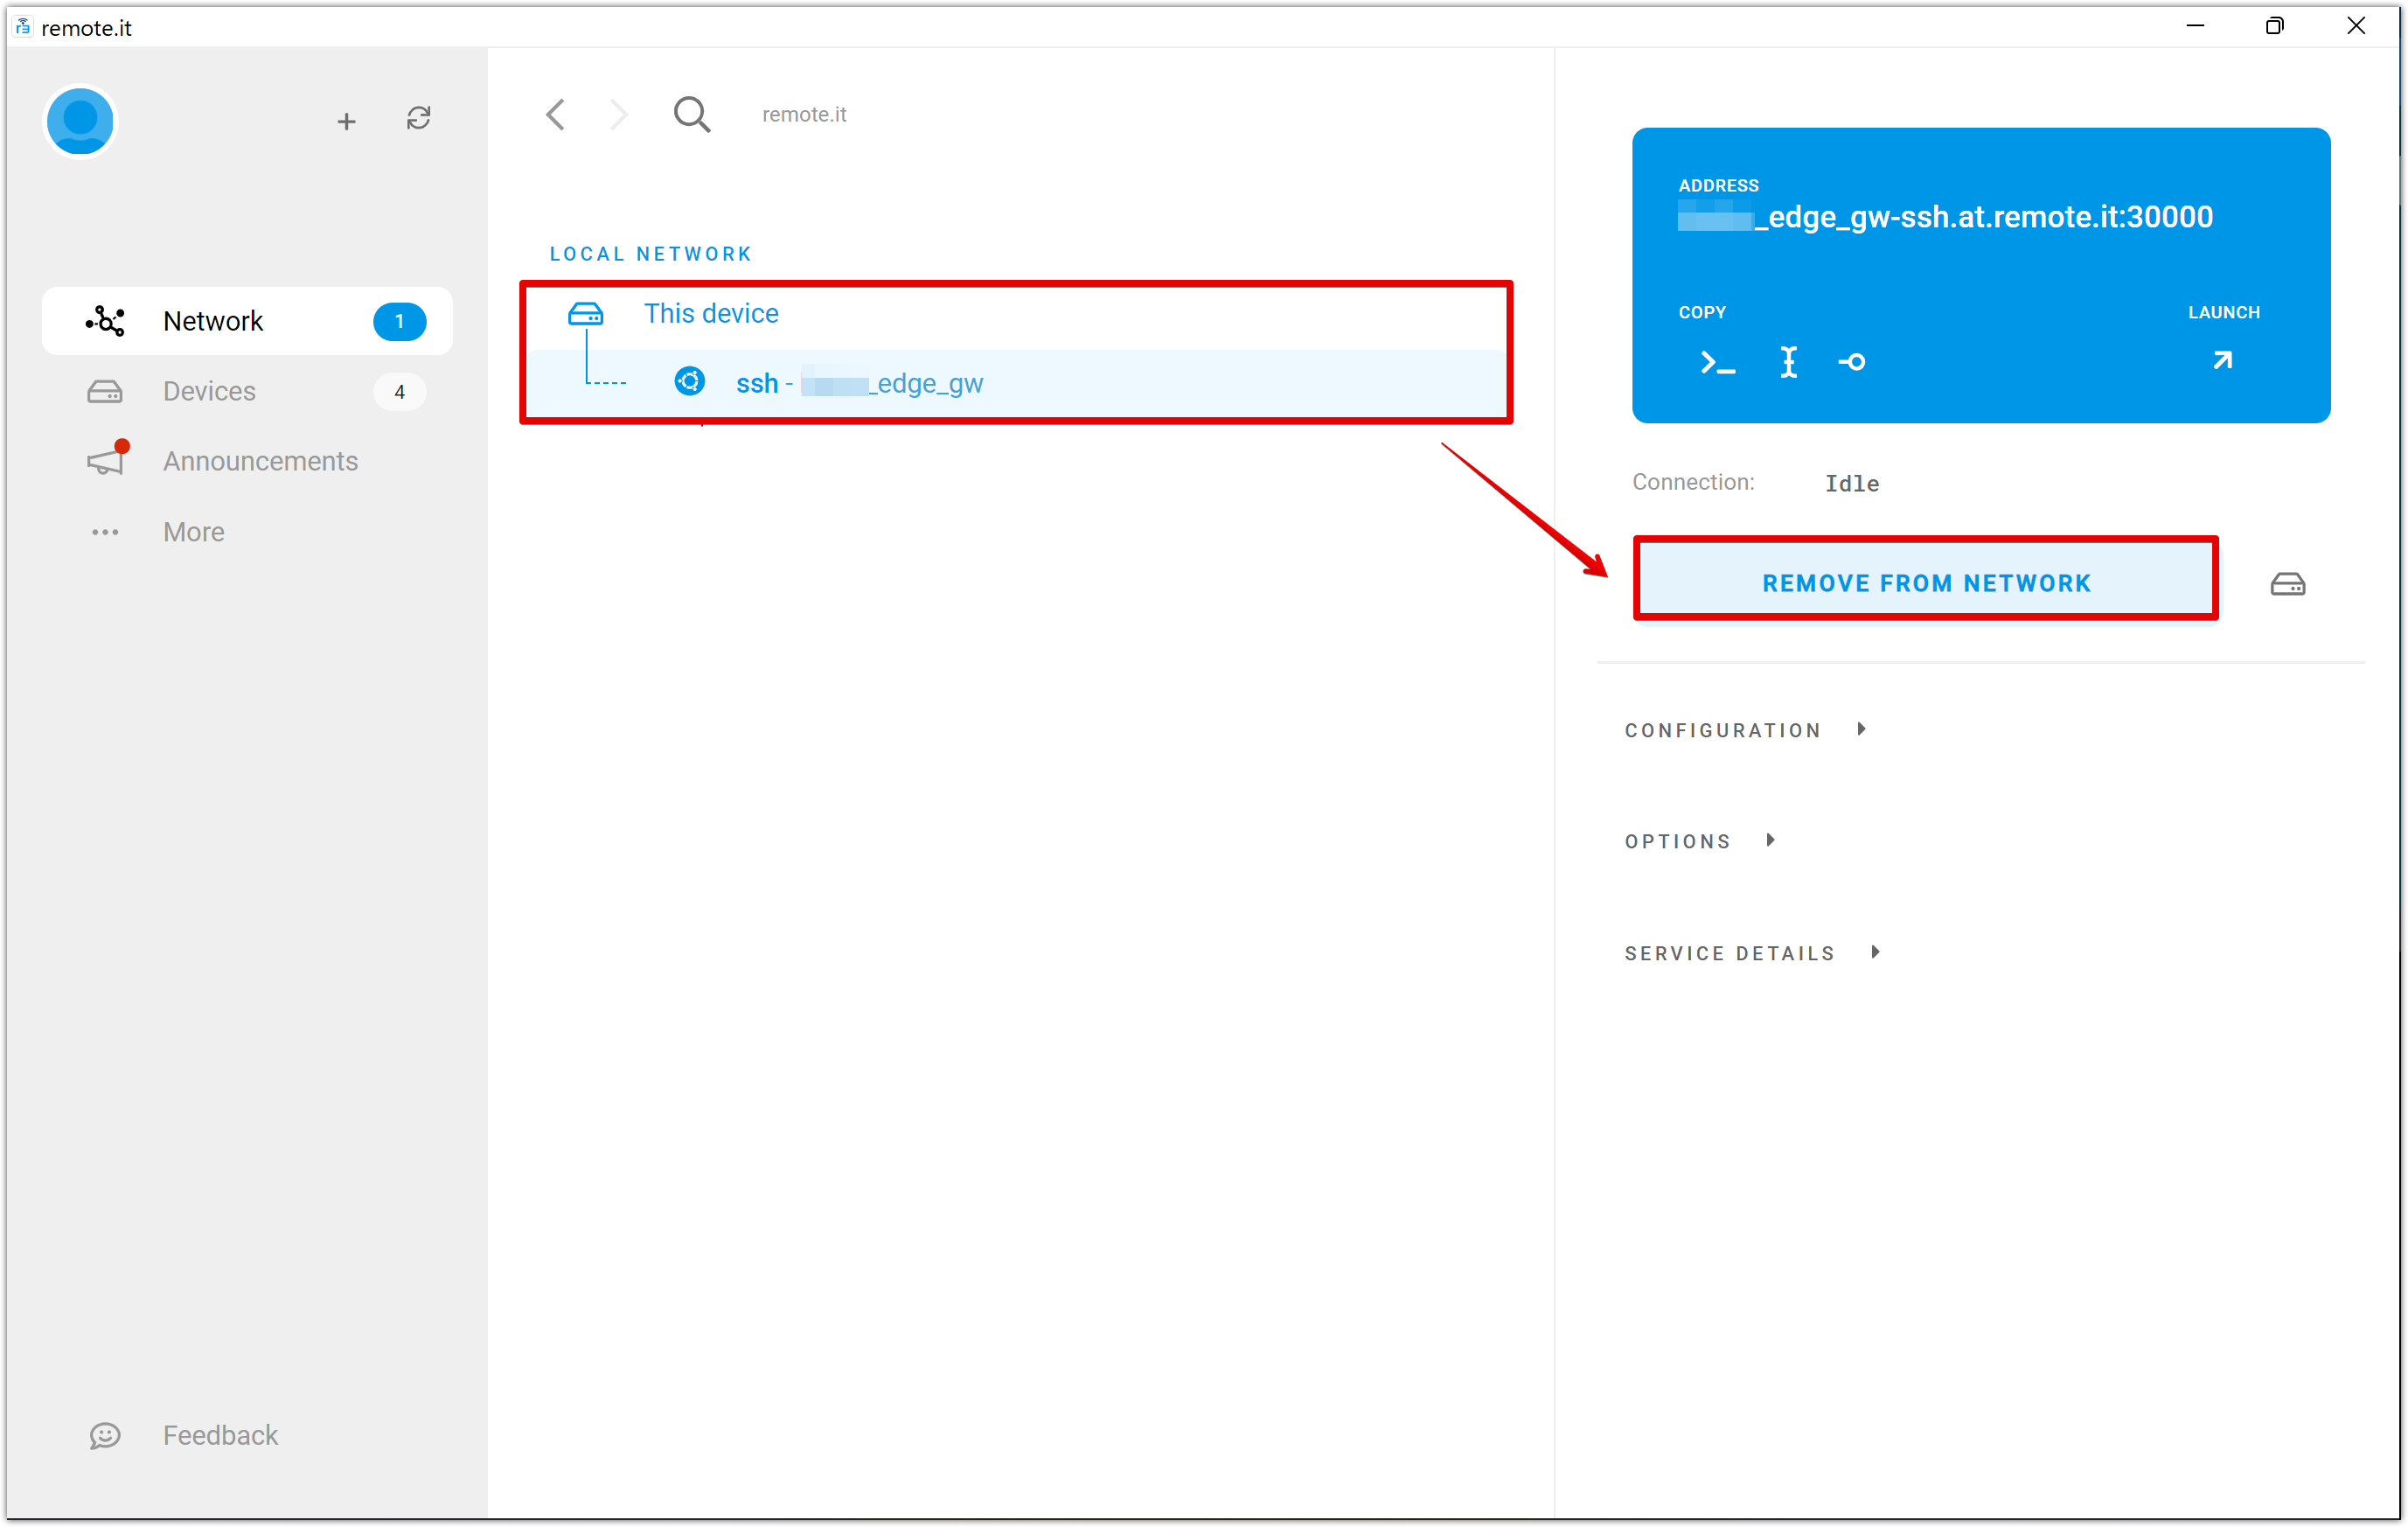Launch connection with arrow icon
2408x1527 pixels.
click(2222, 360)
